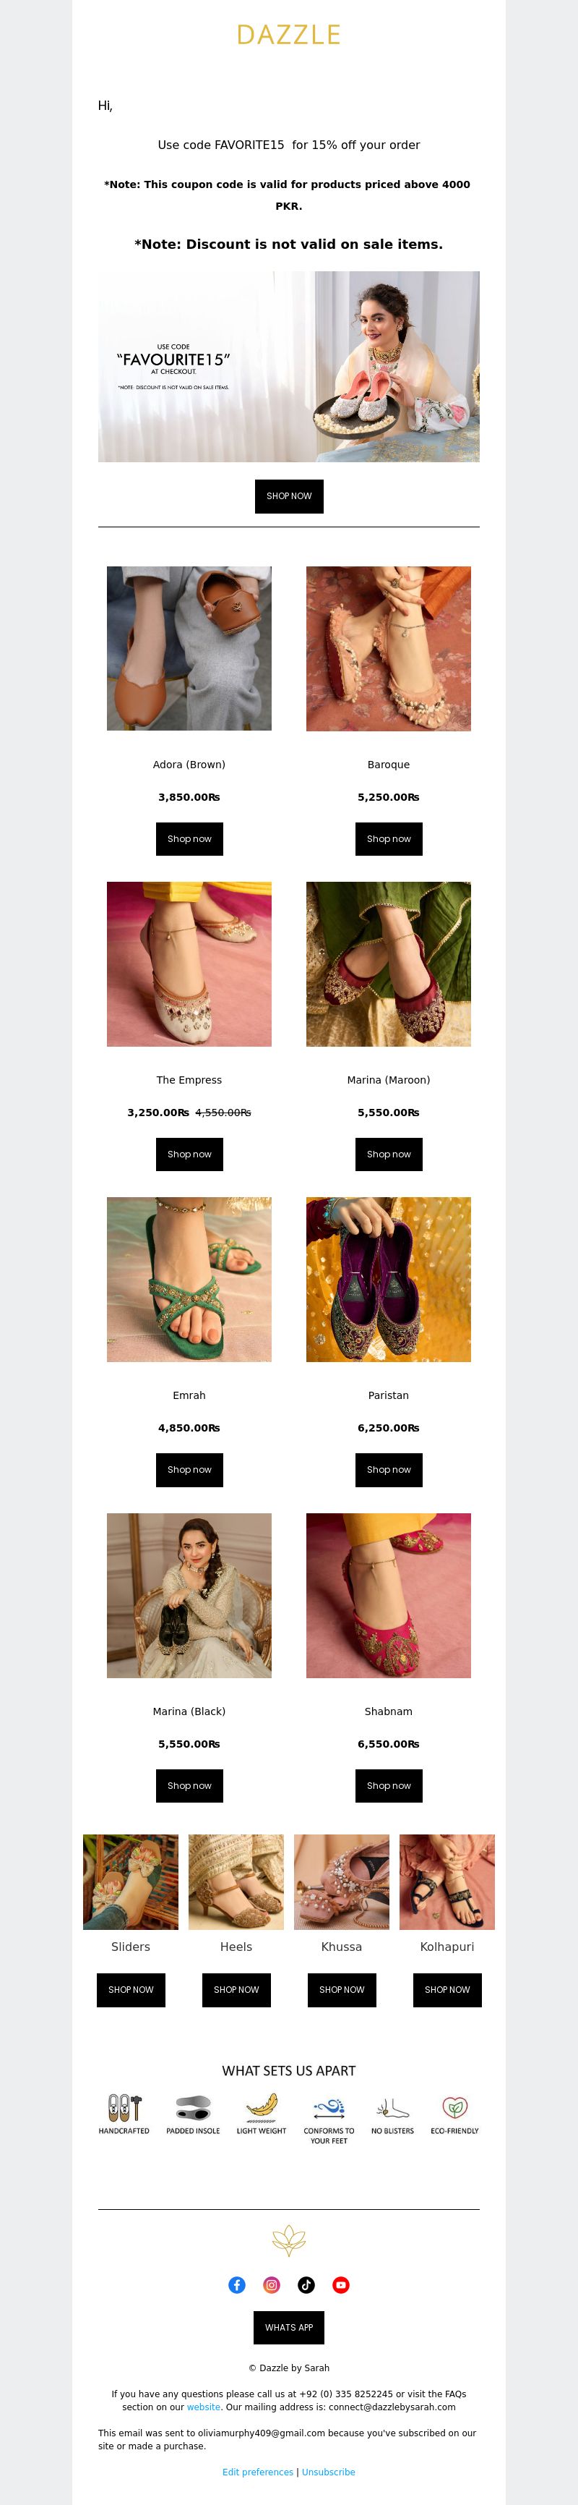Open the Heels category thumbnail
Image resolution: width=578 pixels, height=2505 pixels.
236,1881
